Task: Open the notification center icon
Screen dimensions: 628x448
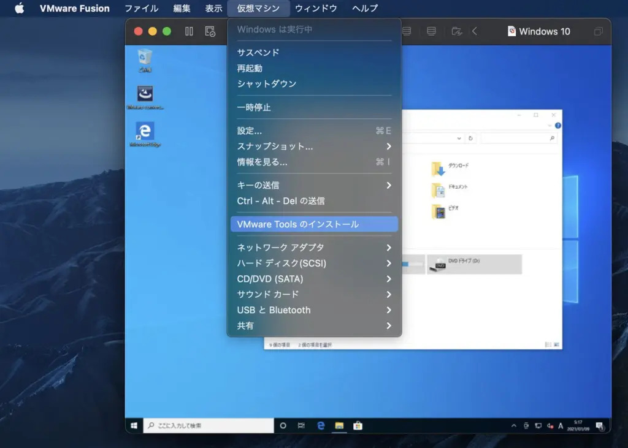Action: pyautogui.click(x=600, y=426)
